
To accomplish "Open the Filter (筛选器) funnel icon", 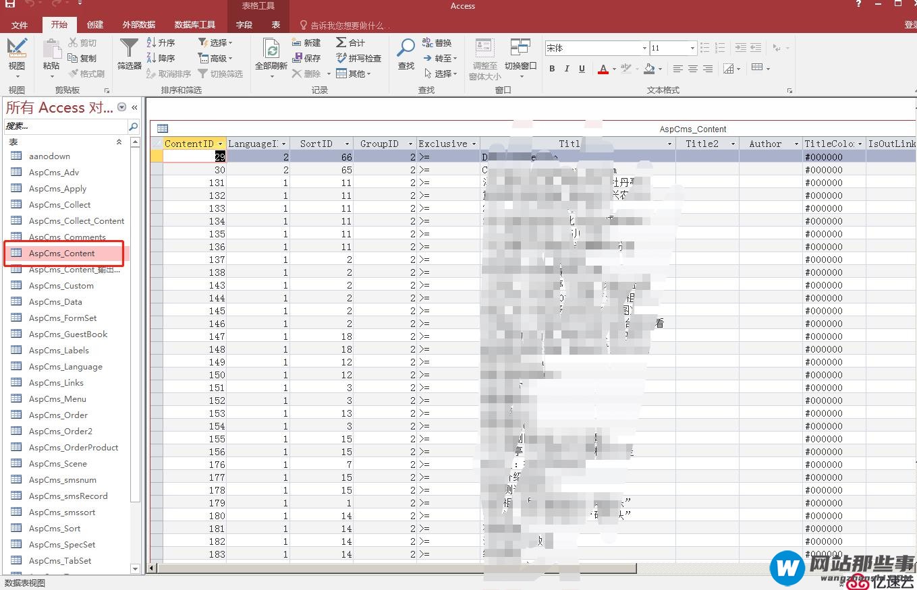I will (x=129, y=54).
